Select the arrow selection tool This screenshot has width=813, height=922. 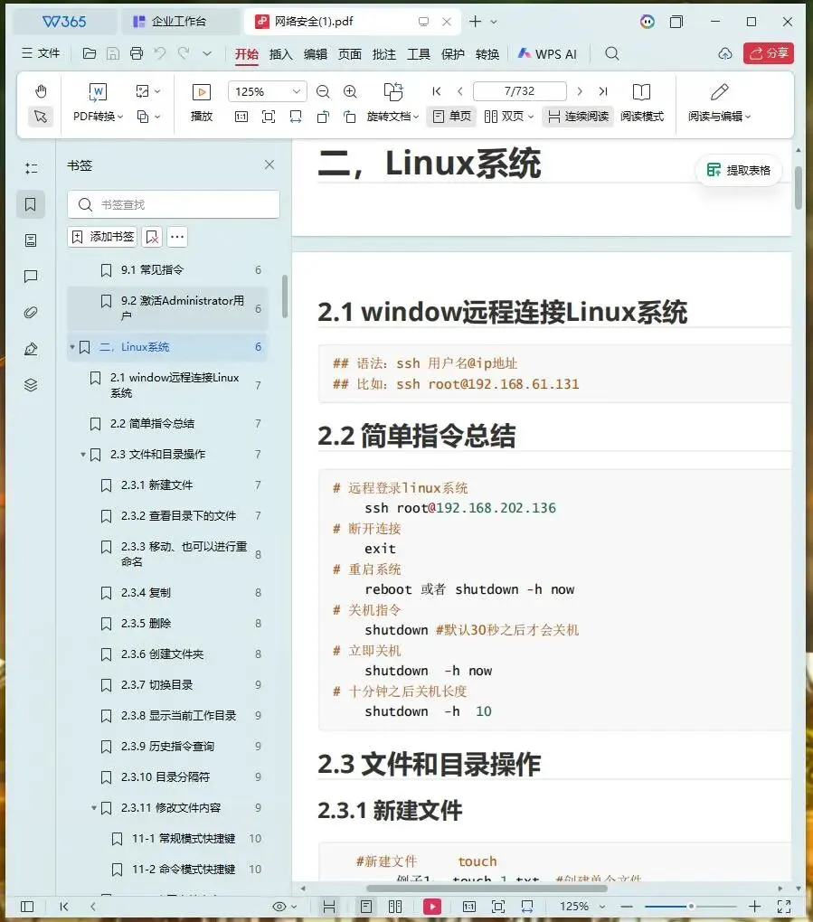41,117
